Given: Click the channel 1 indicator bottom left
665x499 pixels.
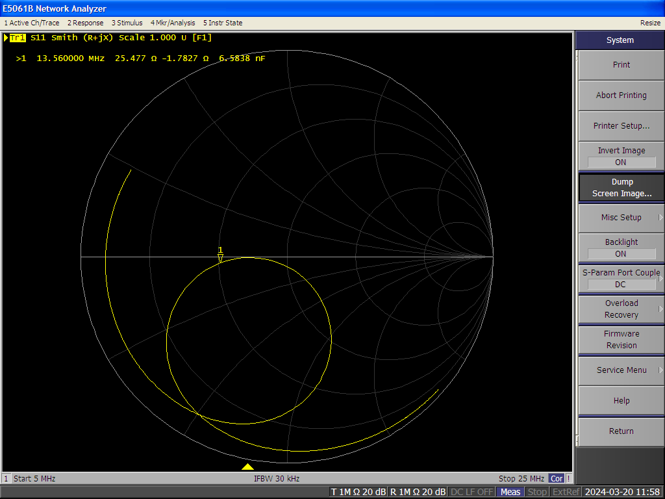Looking at the screenshot, I should click(x=6, y=478).
